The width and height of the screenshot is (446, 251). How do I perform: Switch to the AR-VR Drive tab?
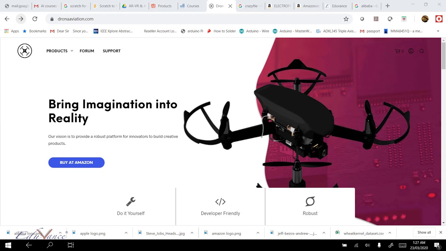(134, 6)
